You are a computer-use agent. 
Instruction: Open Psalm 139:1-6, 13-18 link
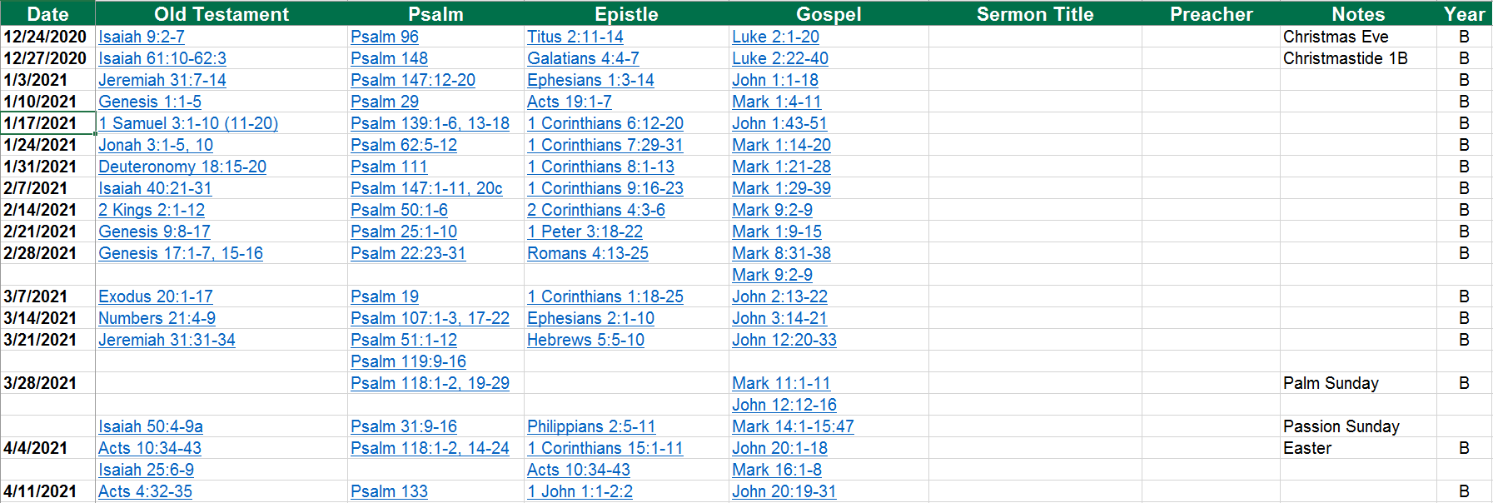coord(430,123)
